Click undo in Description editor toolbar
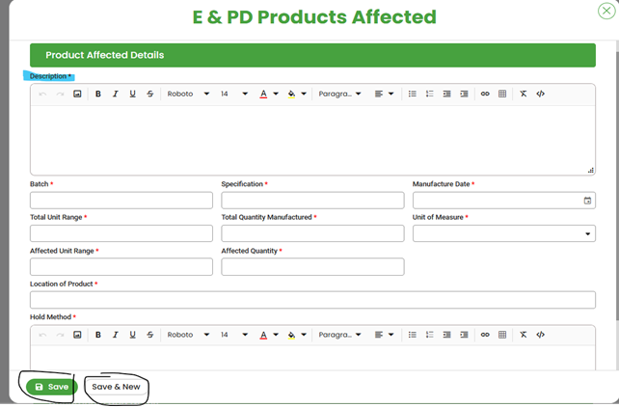This screenshot has width=619, height=407. 42,94
